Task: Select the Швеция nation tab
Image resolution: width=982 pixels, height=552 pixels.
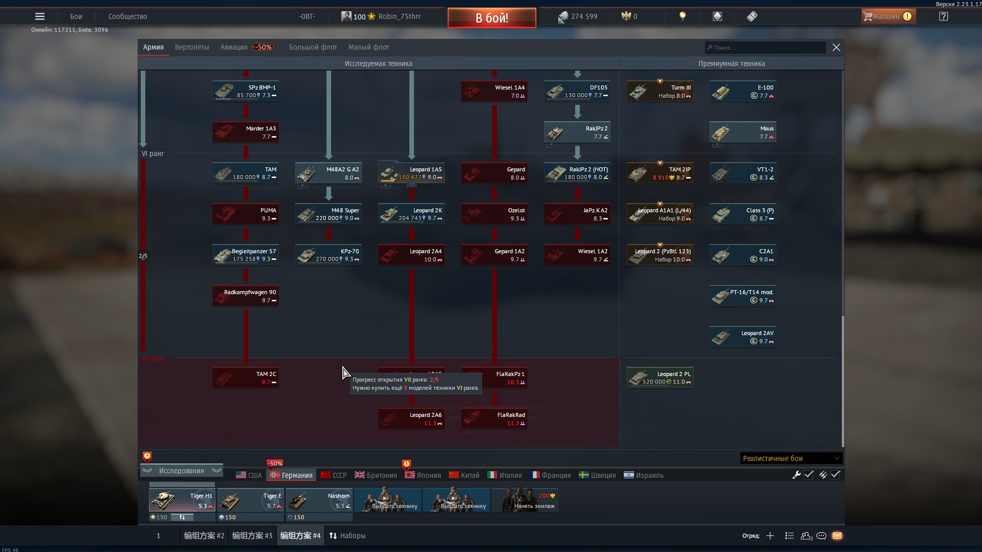Action: point(597,475)
